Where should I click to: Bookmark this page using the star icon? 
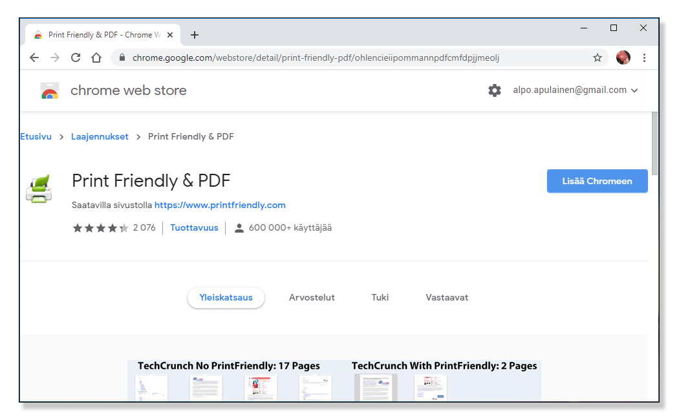coord(597,58)
